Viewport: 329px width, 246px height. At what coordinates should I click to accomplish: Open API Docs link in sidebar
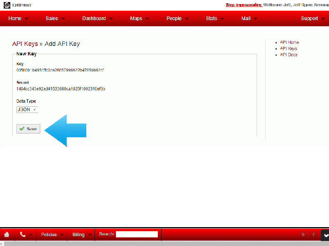point(289,55)
